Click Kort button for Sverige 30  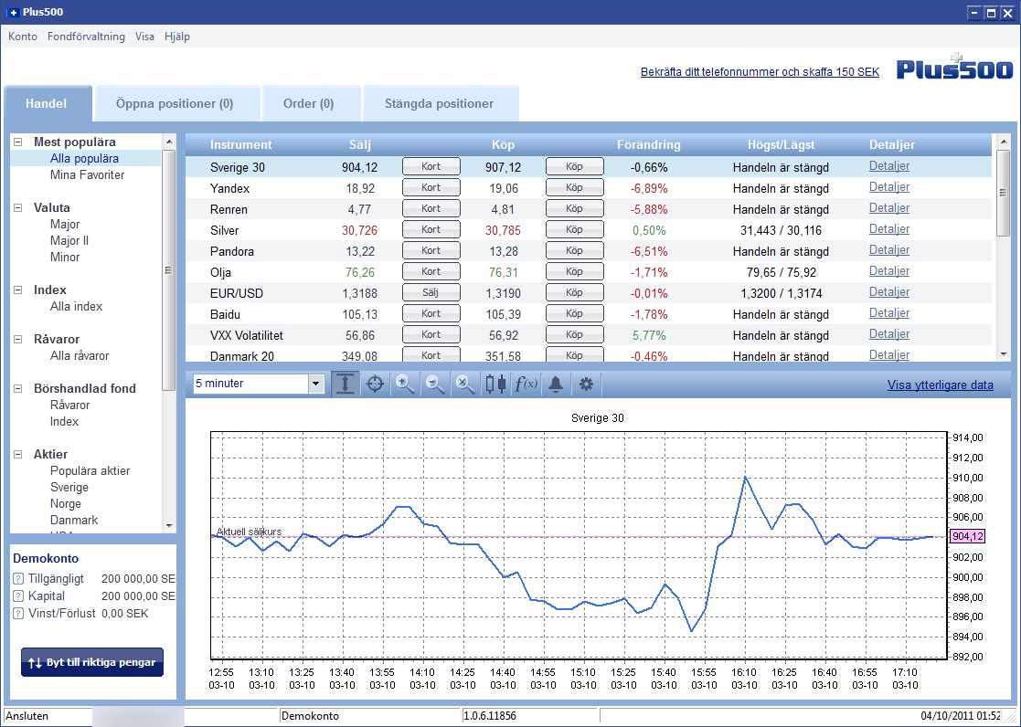click(431, 166)
